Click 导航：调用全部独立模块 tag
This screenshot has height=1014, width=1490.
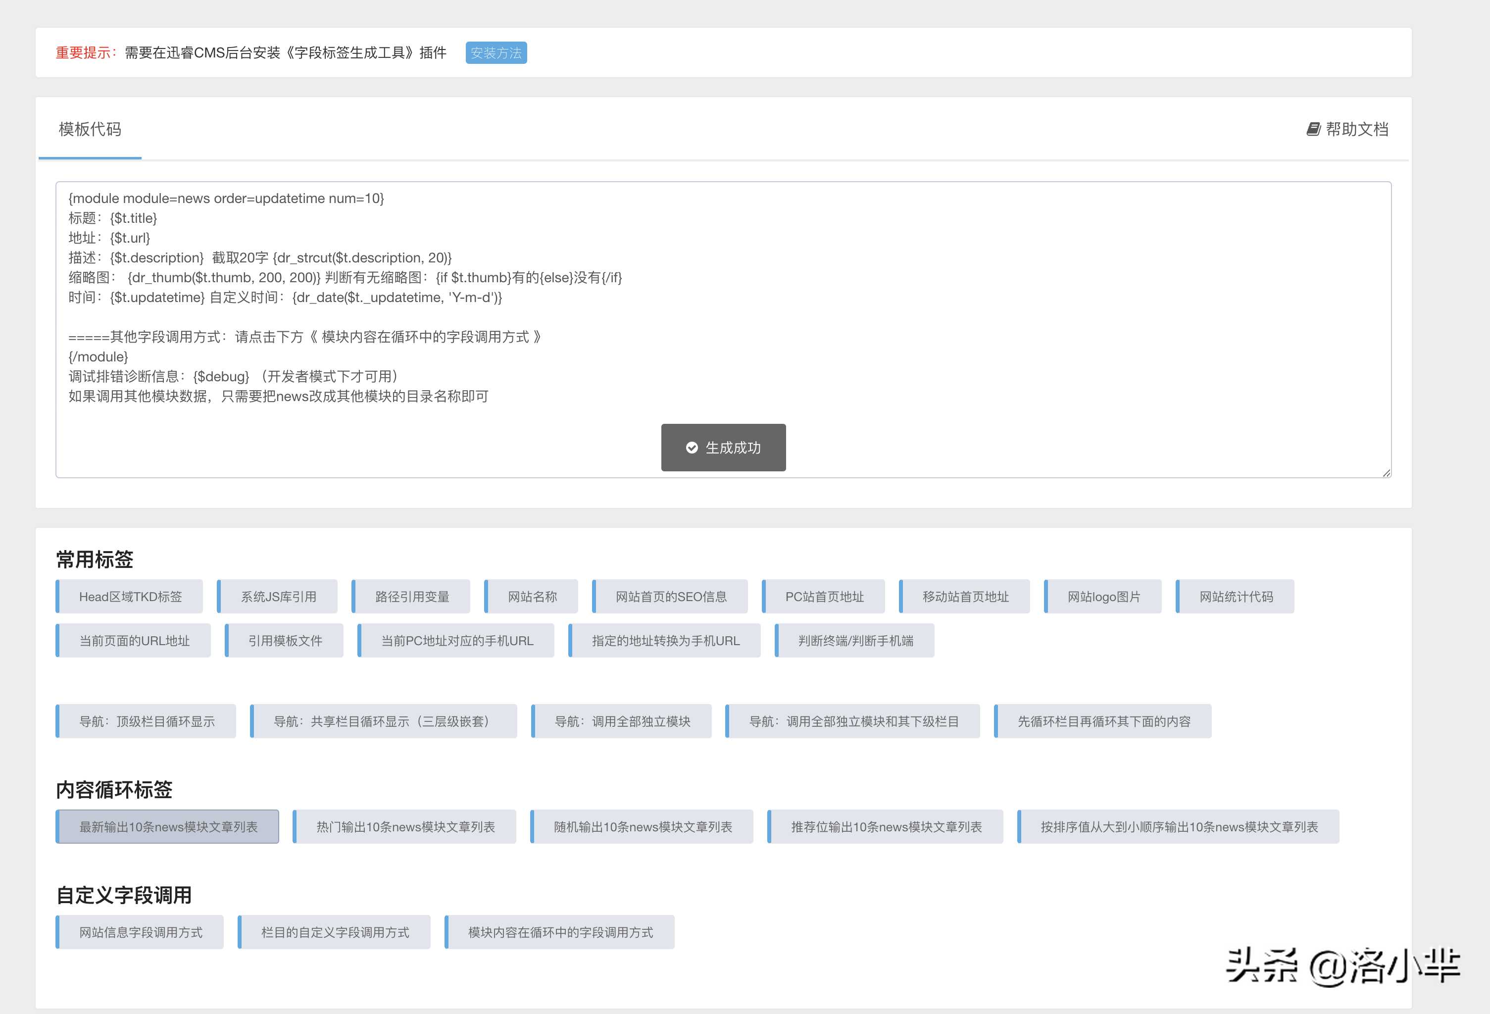(x=621, y=721)
